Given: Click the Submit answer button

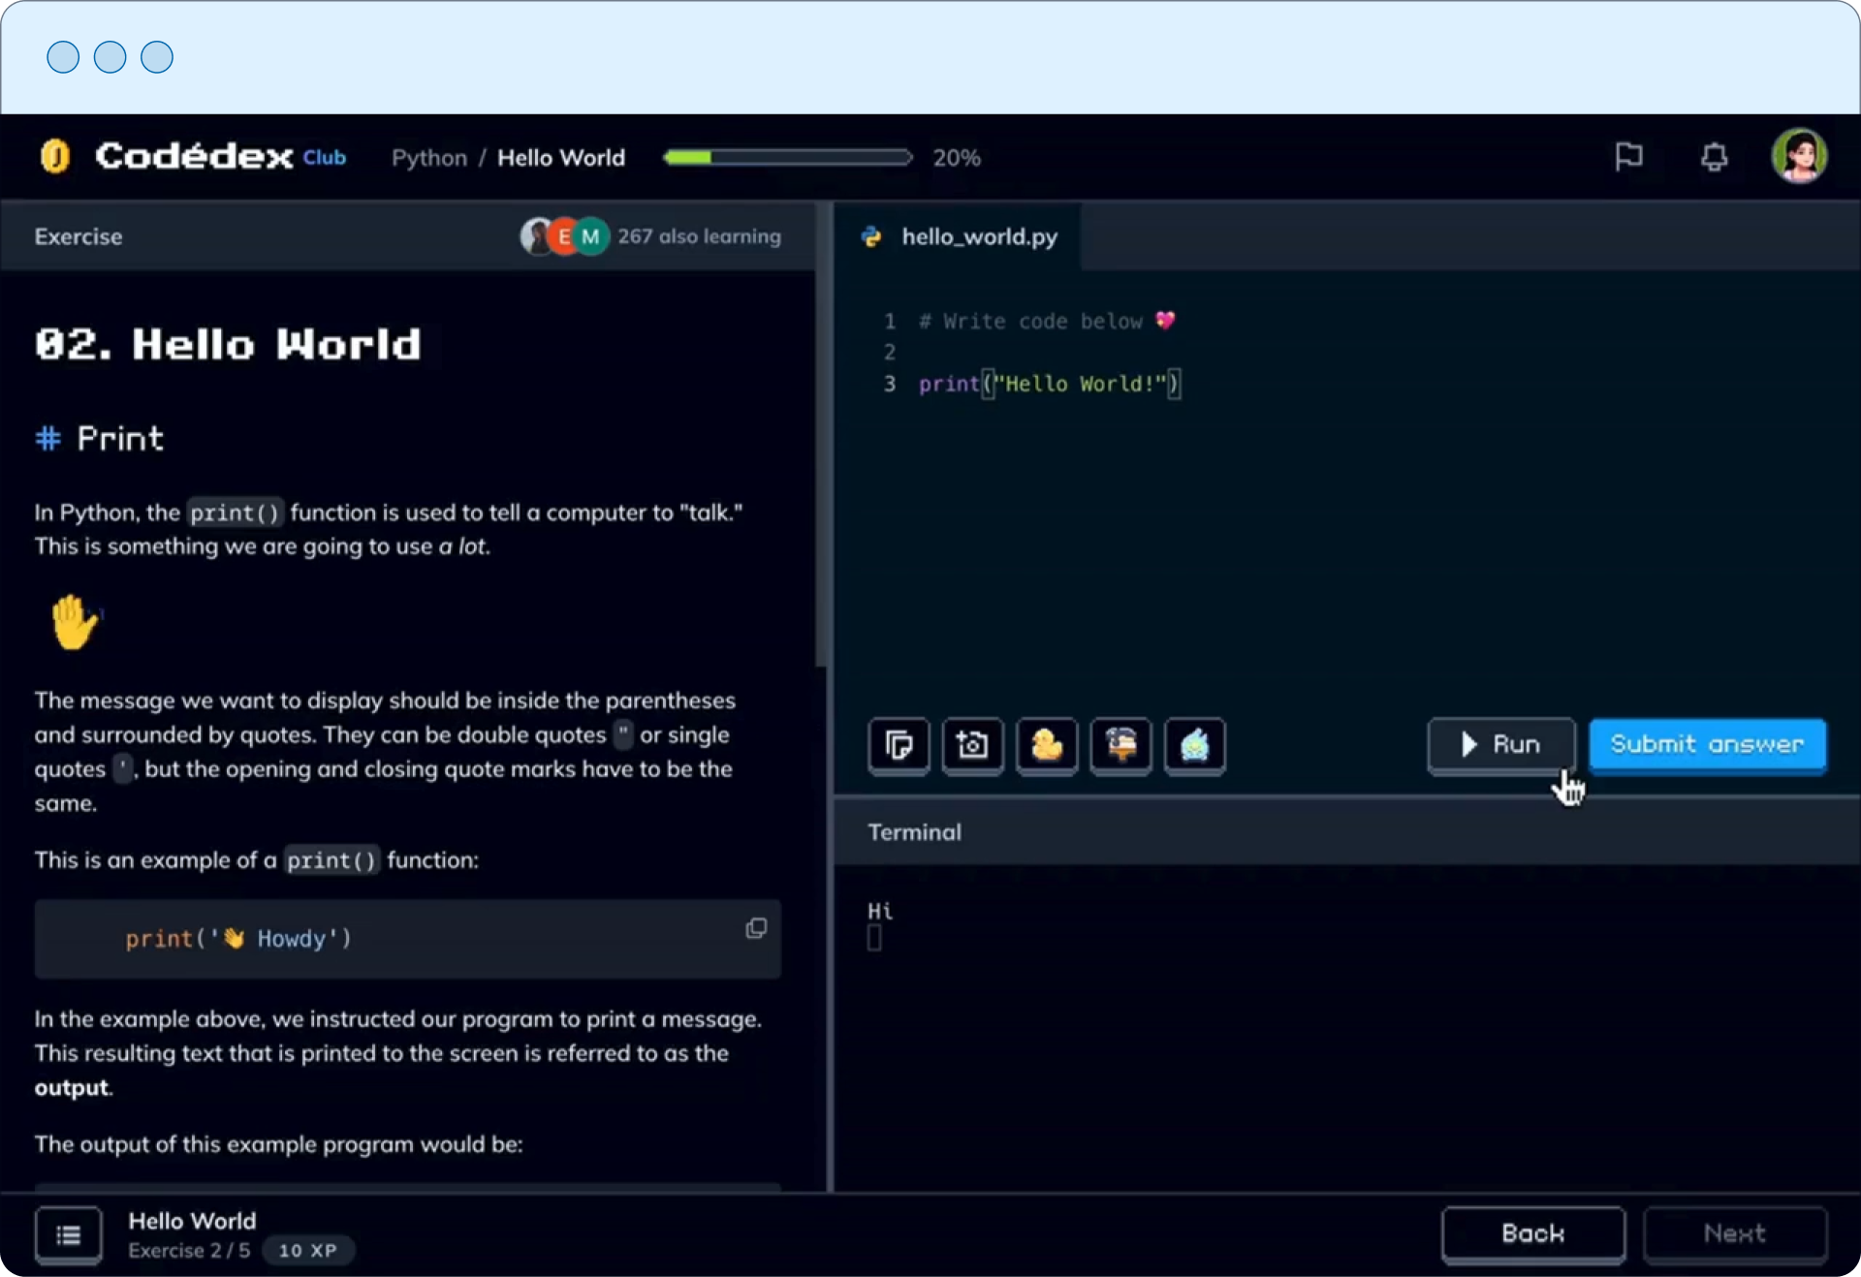Looking at the screenshot, I should pos(1707,744).
